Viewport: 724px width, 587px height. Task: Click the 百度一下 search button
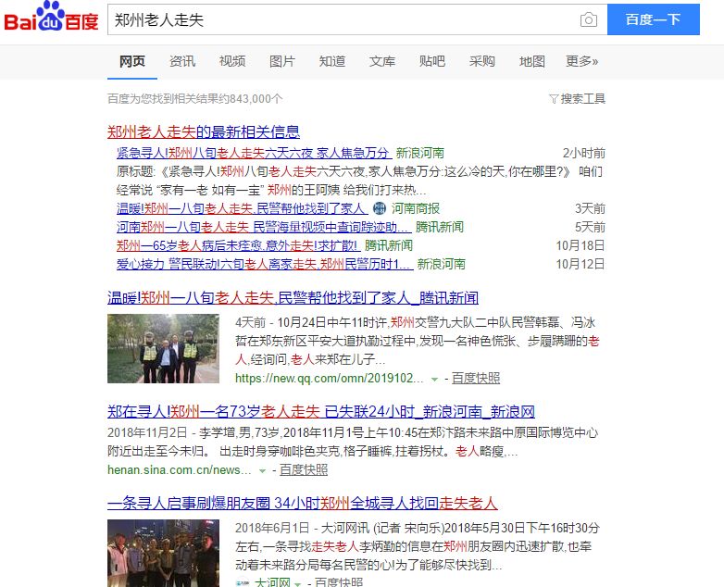653,19
